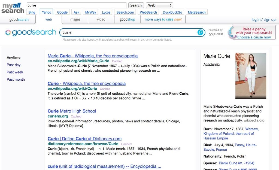The image size is (279, 170).
Task: Filter results by Past week
Action: (15, 72)
